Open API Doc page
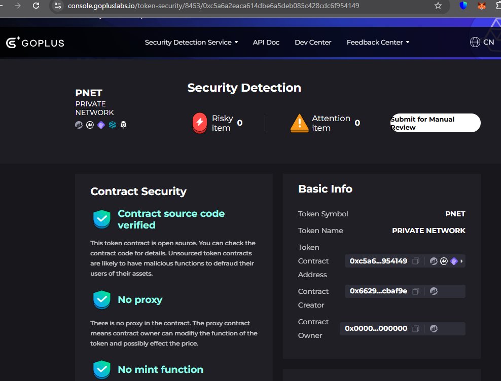This screenshot has height=381, width=501. [266, 42]
